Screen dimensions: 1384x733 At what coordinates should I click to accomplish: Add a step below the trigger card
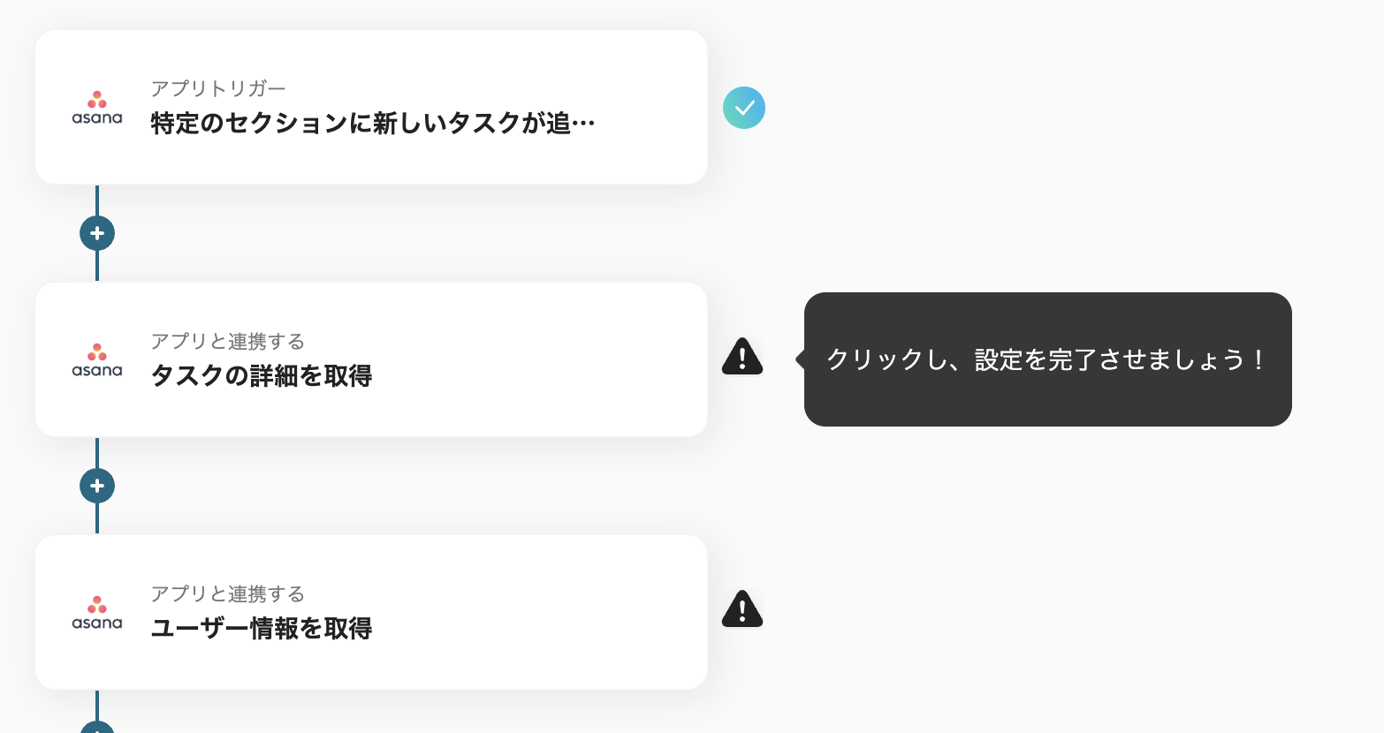click(97, 233)
